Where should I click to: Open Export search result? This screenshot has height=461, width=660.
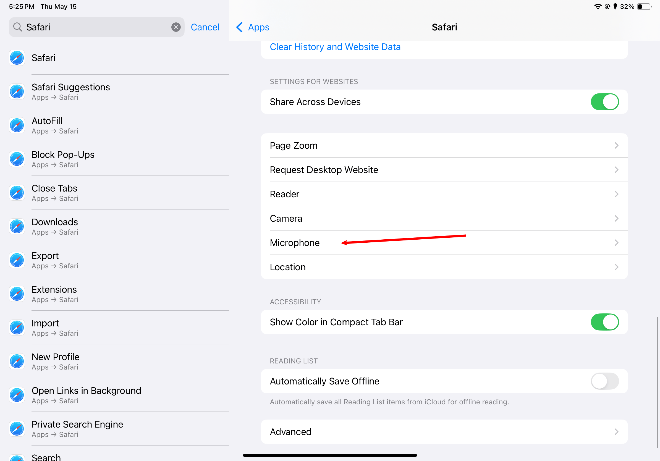pos(114,260)
